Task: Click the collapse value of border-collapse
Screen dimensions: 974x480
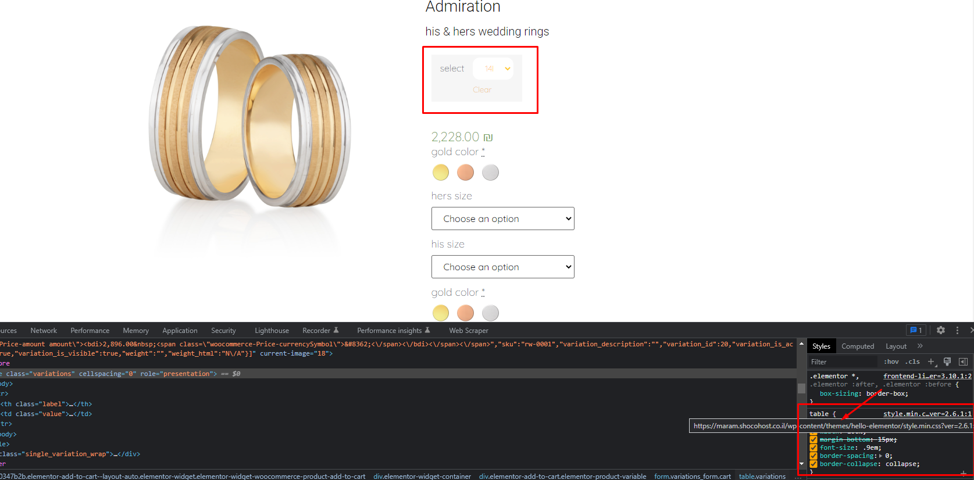Action: click(x=901, y=464)
